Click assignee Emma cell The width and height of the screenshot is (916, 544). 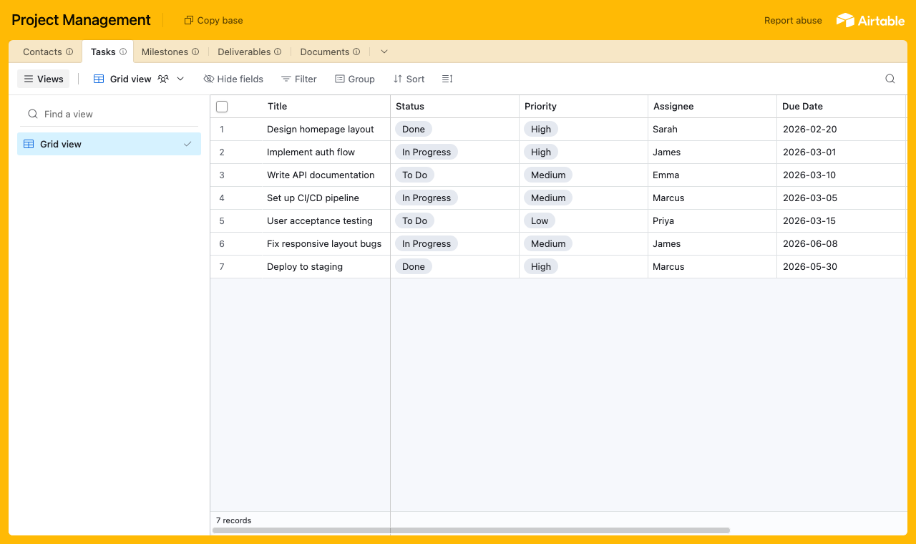click(x=712, y=175)
